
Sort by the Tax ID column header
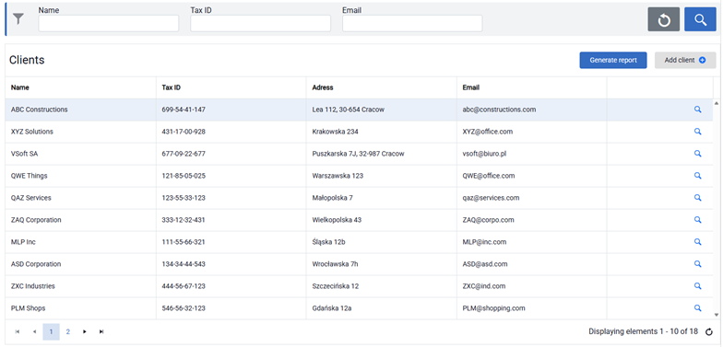tap(231, 87)
